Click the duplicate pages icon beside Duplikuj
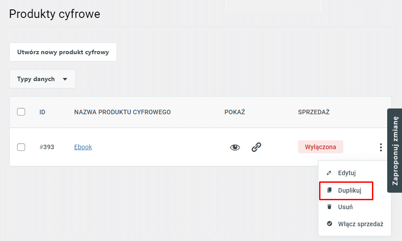402x241 pixels. pyautogui.click(x=329, y=190)
